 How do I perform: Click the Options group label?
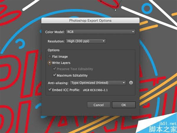coord(54,50)
